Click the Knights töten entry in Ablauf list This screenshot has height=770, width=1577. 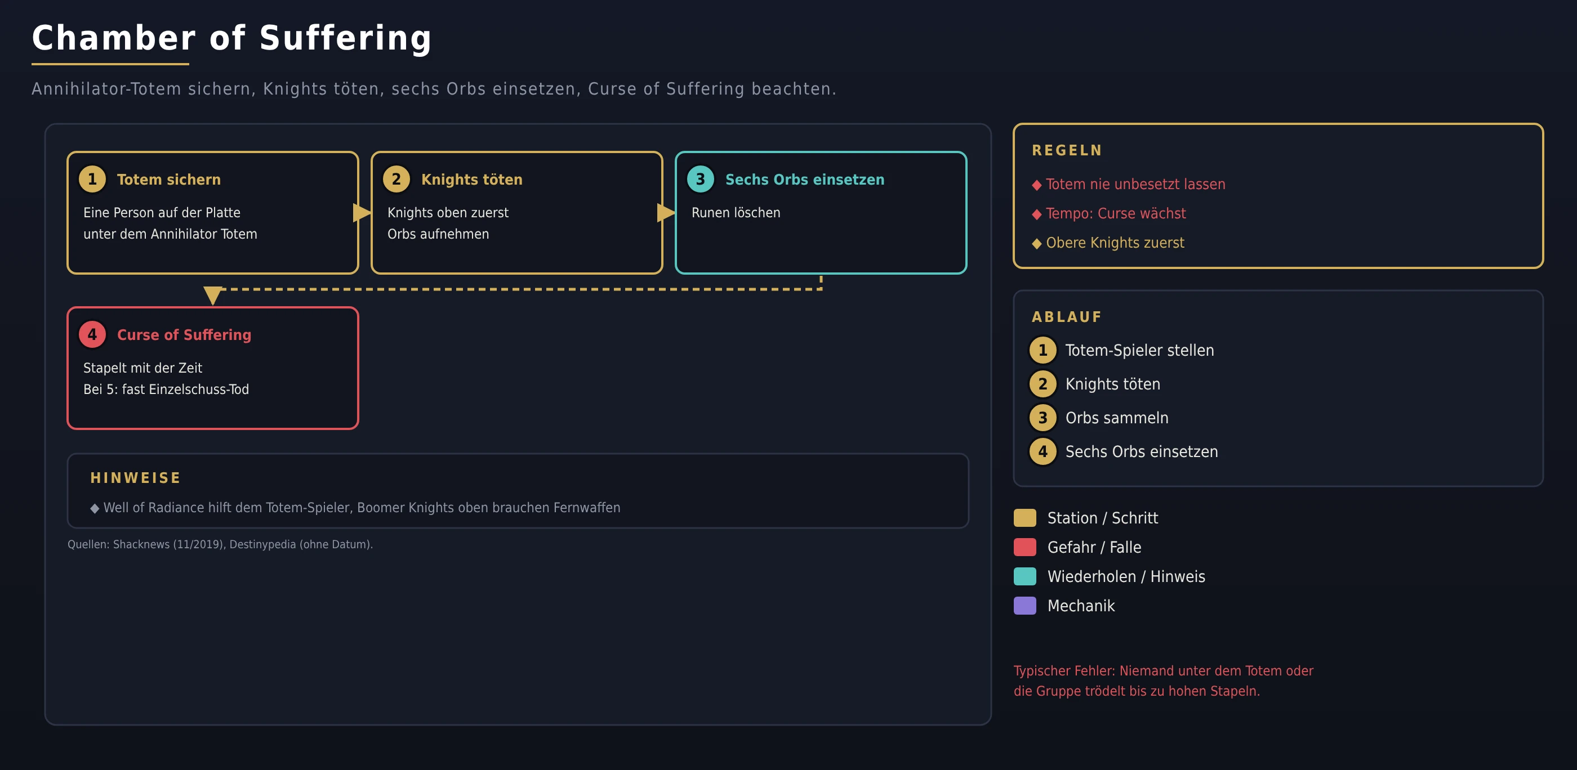[x=1112, y=384]
